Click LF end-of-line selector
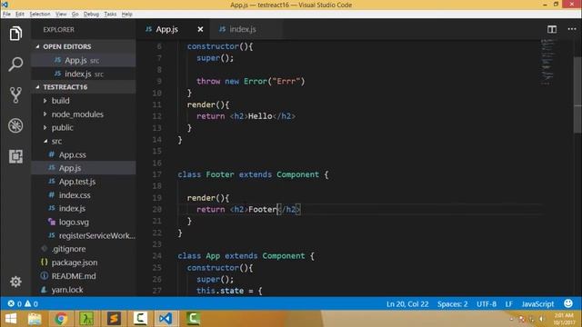Image resolution: width=582 pixels, height=327 pixels. coord(508,304)
